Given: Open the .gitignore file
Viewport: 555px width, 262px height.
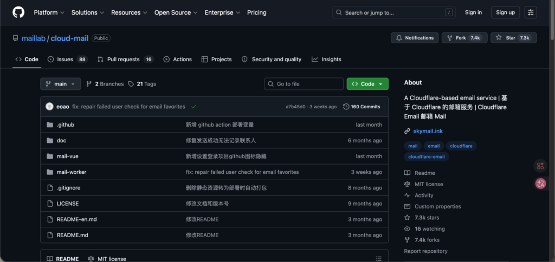Looking at the screenshot, I should 68,188.
